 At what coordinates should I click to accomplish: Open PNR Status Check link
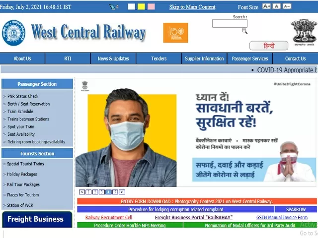(x=23, y=96)
